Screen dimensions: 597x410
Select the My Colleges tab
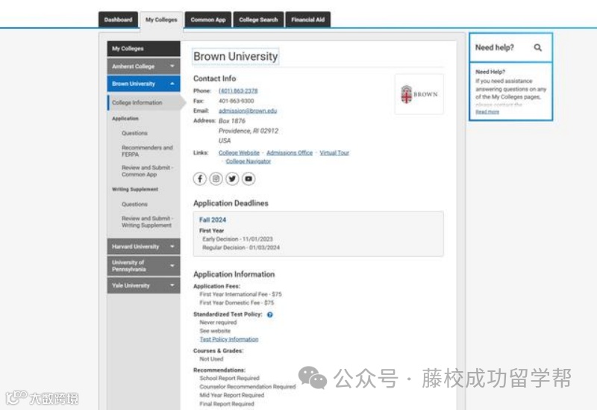pos(161,20)
